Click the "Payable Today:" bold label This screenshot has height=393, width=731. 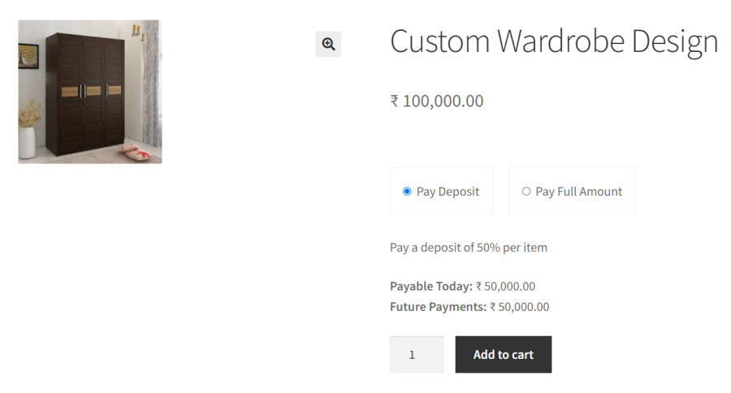[430, 286]
